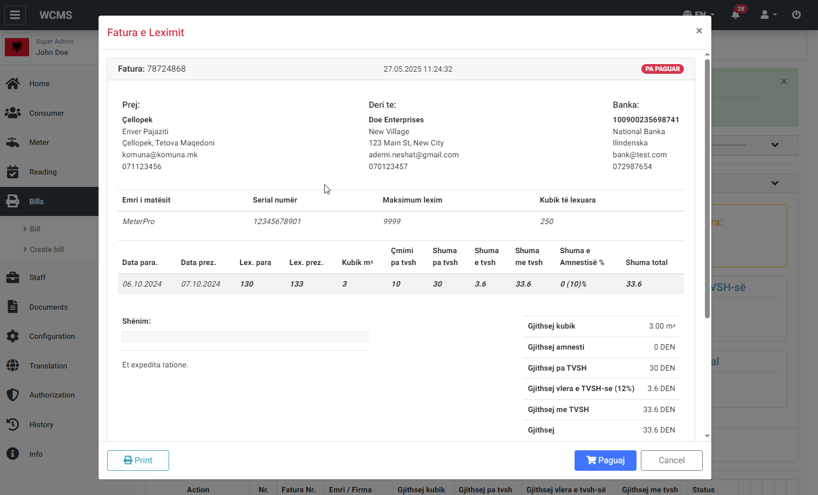Click the power logout icon
The height and width of the screenshot is (495, 818).
point(796,15)
